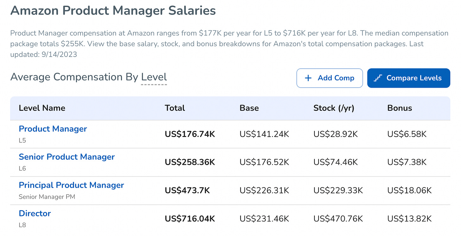Click the US$176.52K Senior PM base
Image resolution: width=461 pixels, height=236 pixels.
coord(264,162)
